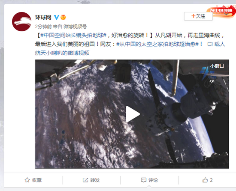Open the 评论 comments tab
236x191 pixels.
pos(149,180)
